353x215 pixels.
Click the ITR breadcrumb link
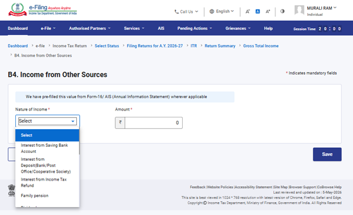(193, 46)
